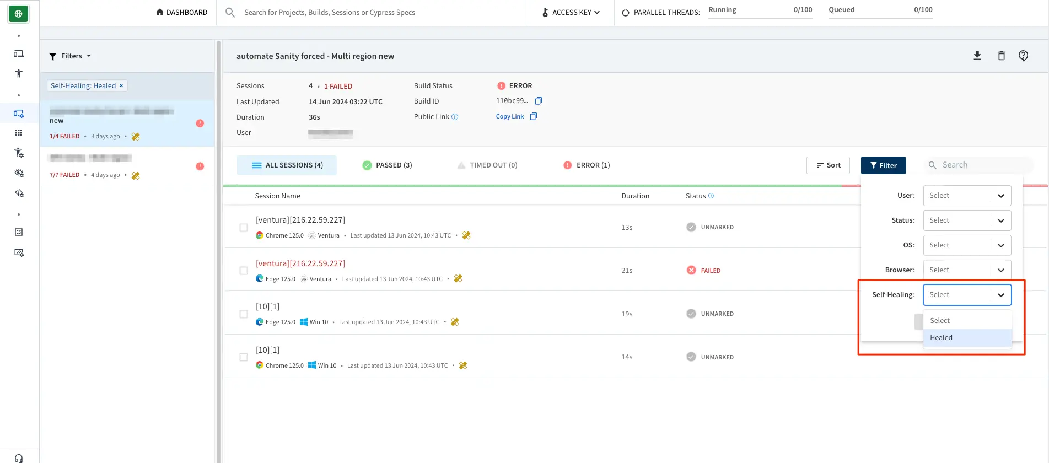The image size is (1049, 463).
Task: Click the accessibility testing sidebar icon
Action: coord(19,73)
